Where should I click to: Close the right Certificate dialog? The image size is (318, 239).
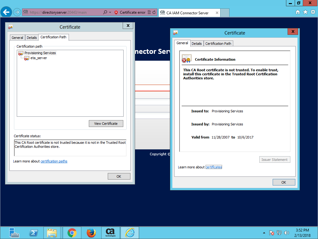coord(293,31)
